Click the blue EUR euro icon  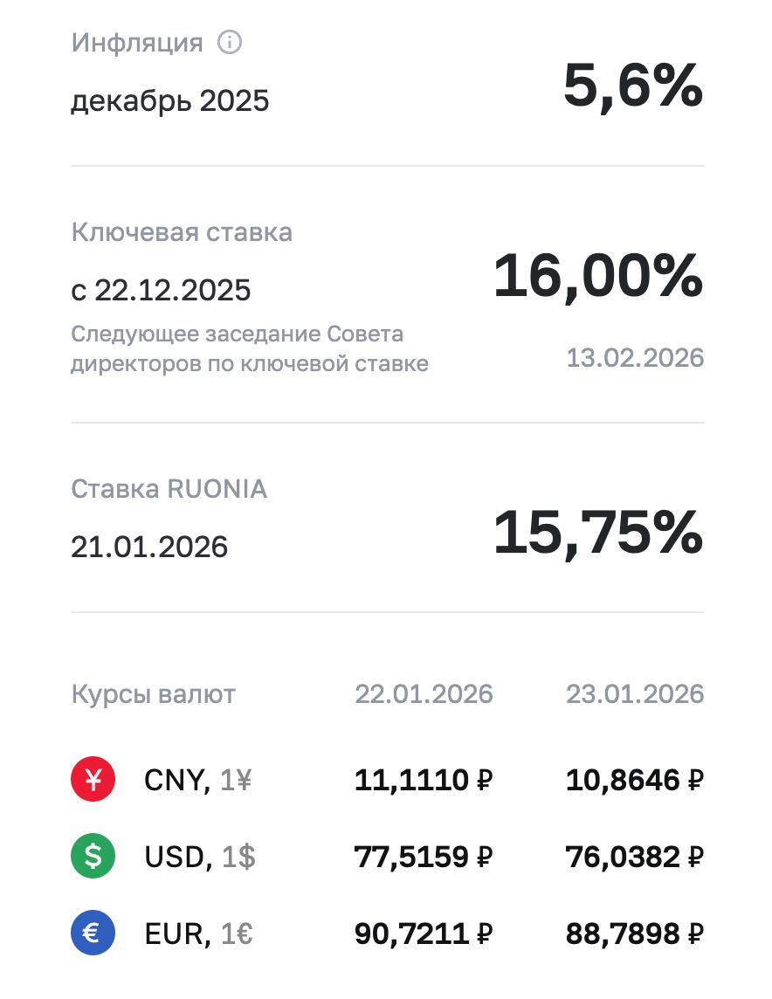93,934
